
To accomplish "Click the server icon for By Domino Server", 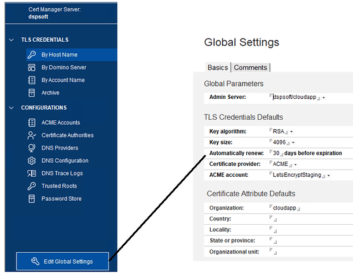I will [x=32, y=67].
